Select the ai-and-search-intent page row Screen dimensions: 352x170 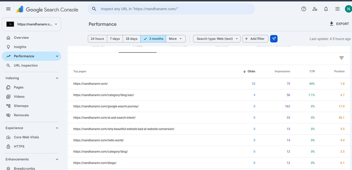[x=210, y=117]
